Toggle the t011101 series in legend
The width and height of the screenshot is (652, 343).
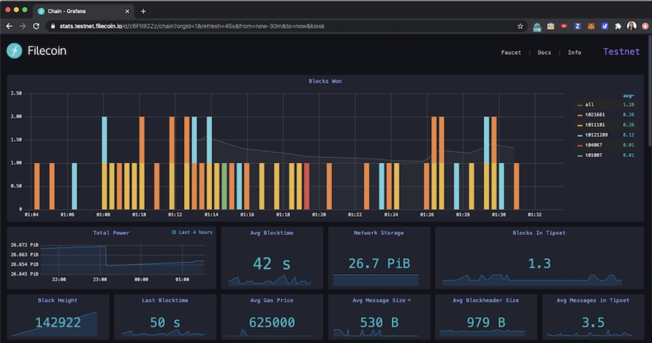(595, 125)
